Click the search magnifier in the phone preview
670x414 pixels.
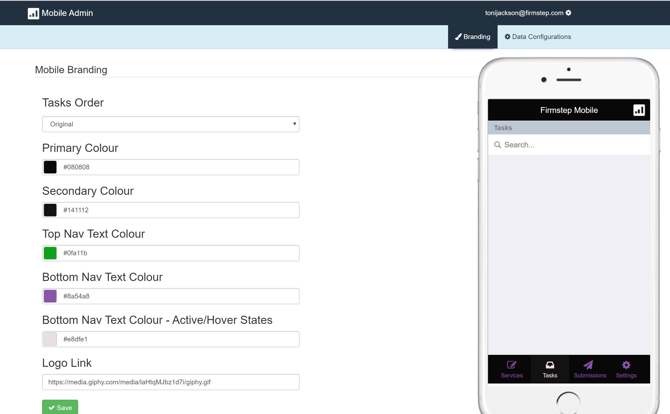pos(498,144)
